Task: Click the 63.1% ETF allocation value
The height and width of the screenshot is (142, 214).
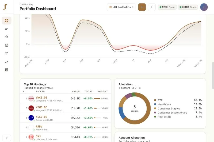Action: click(198, 100)
